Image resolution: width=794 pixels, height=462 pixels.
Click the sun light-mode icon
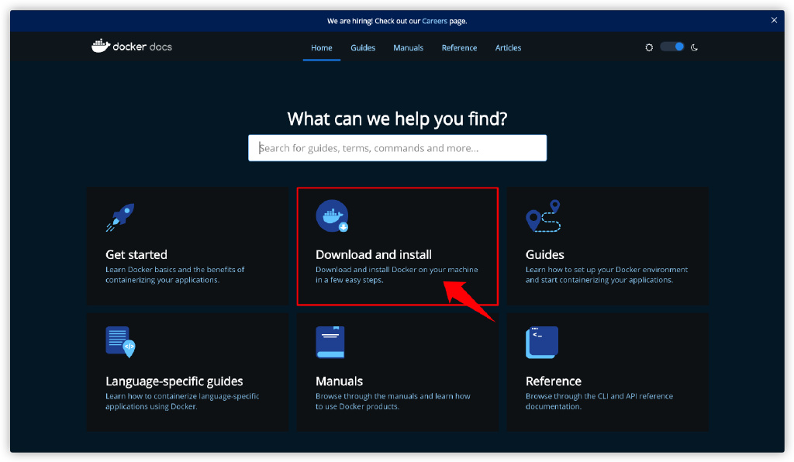coord(649,47)
